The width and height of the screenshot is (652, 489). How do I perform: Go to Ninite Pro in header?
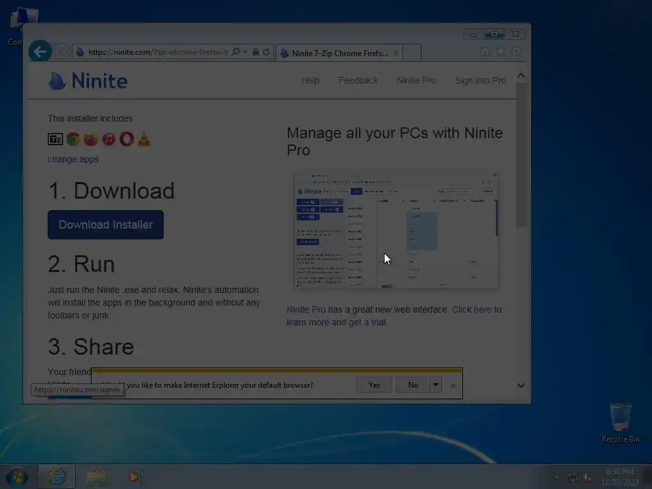416,80
